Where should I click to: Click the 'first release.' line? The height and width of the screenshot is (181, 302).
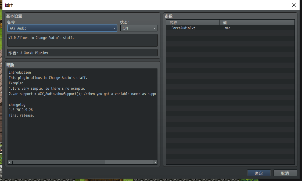(x=21, y=115)
